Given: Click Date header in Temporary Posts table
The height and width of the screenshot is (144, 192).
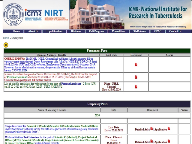Looking at the screenshot, I should click(114, 110).
